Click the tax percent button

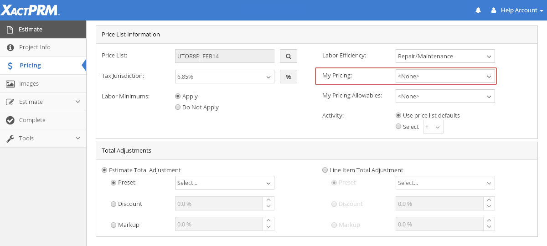288,77
